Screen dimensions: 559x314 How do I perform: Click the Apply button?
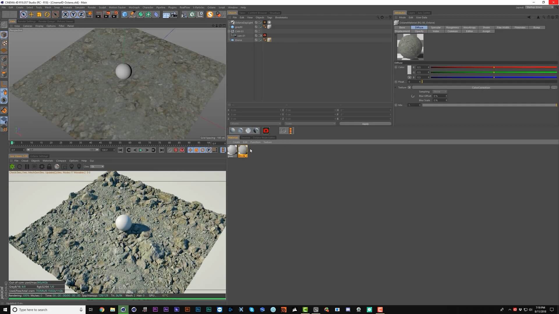365,124
